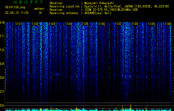Click the Receiving Location field label
Viewport: 174px width, 111px height.
[64, 6]
